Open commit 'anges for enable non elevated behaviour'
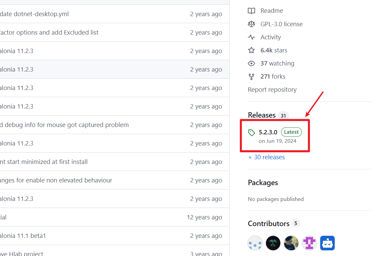The image size is (389, 256). 56,180
